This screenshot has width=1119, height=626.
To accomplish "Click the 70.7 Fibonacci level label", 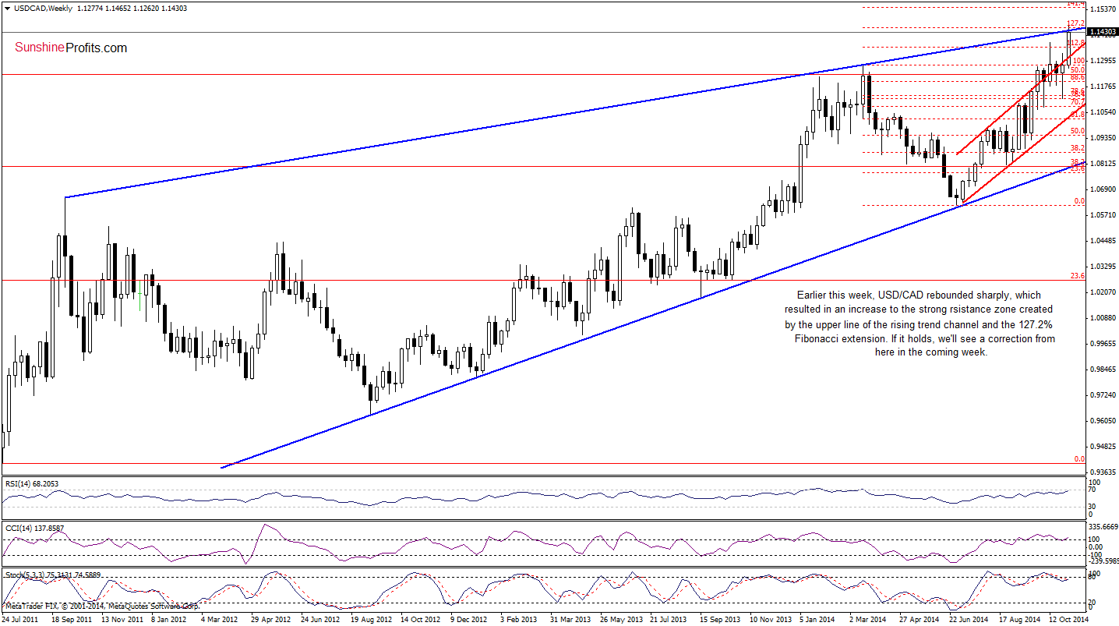I will click(1078, 101).
